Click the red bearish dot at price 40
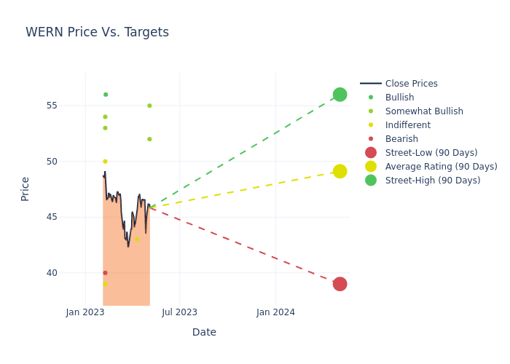Image resolution: width=510 pixels, height=364 pixels. coord(105,273)
